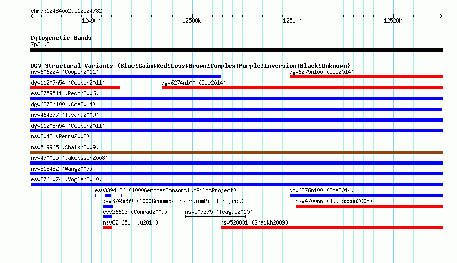Click the 12520k ruler label
This screenshot has width=457, height=263.
pos(393,21)
